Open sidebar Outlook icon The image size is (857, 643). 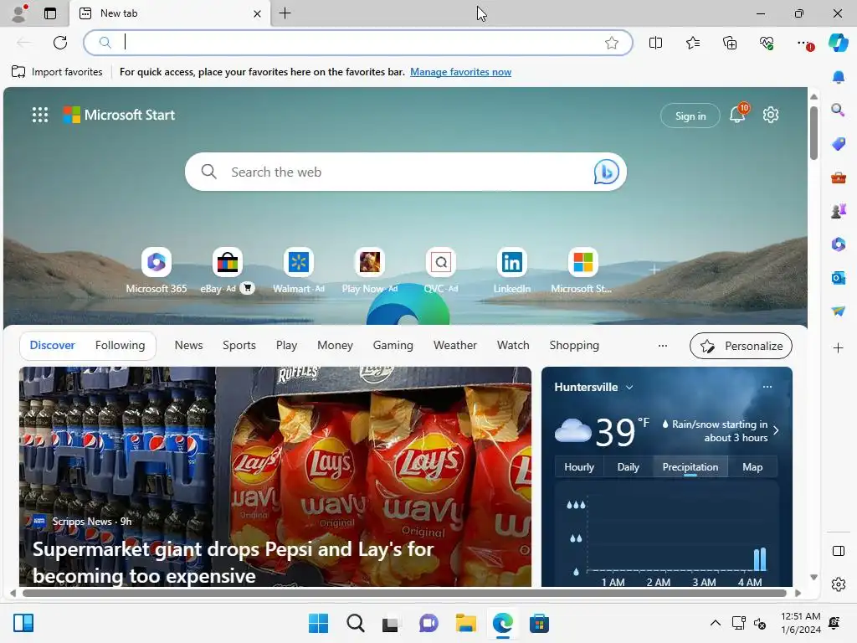tap(839, 278)
